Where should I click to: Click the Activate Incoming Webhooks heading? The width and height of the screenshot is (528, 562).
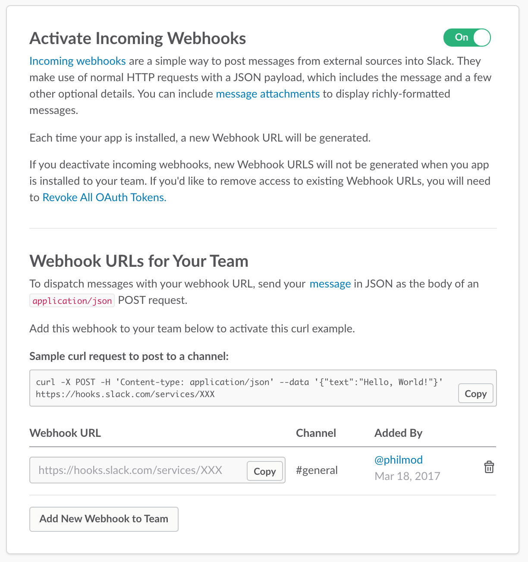[x=138, y=38]
